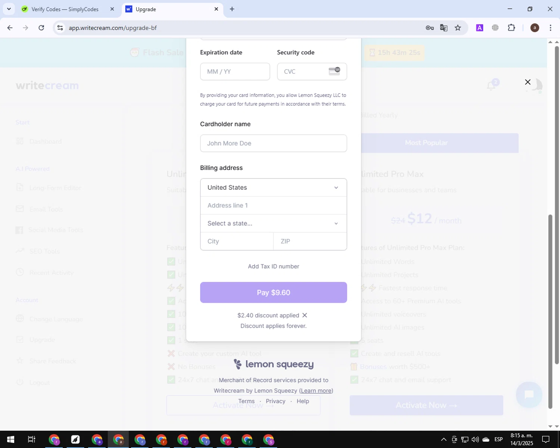Open the chat support bubble
This screenshot has width=560, height=448.
(529, 395)
